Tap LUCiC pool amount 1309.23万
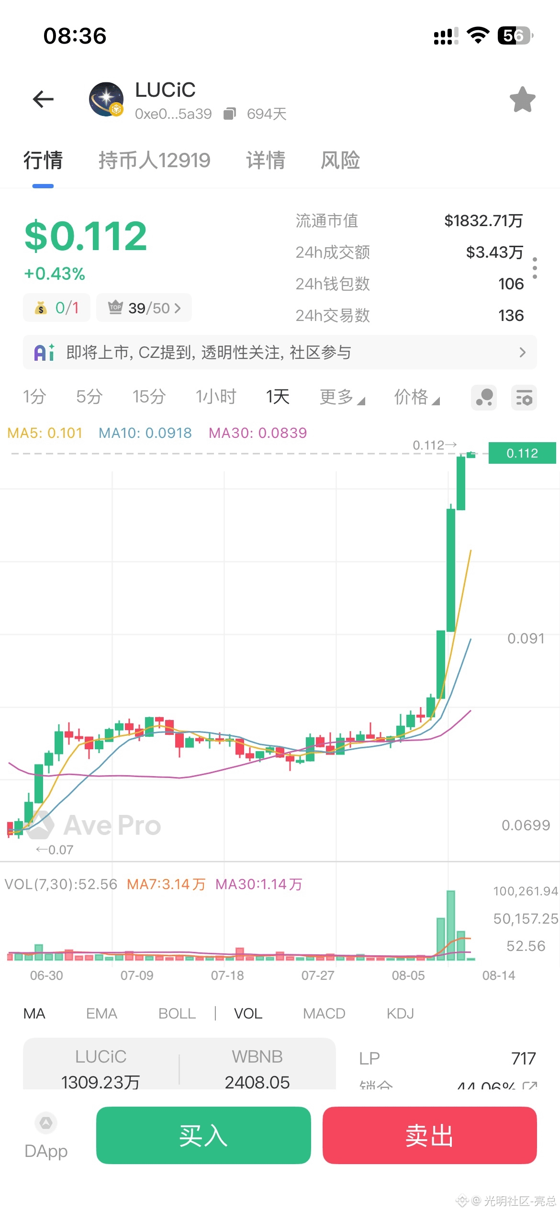The height and width of the screenshot is (1213, 560). [101, 1082]
